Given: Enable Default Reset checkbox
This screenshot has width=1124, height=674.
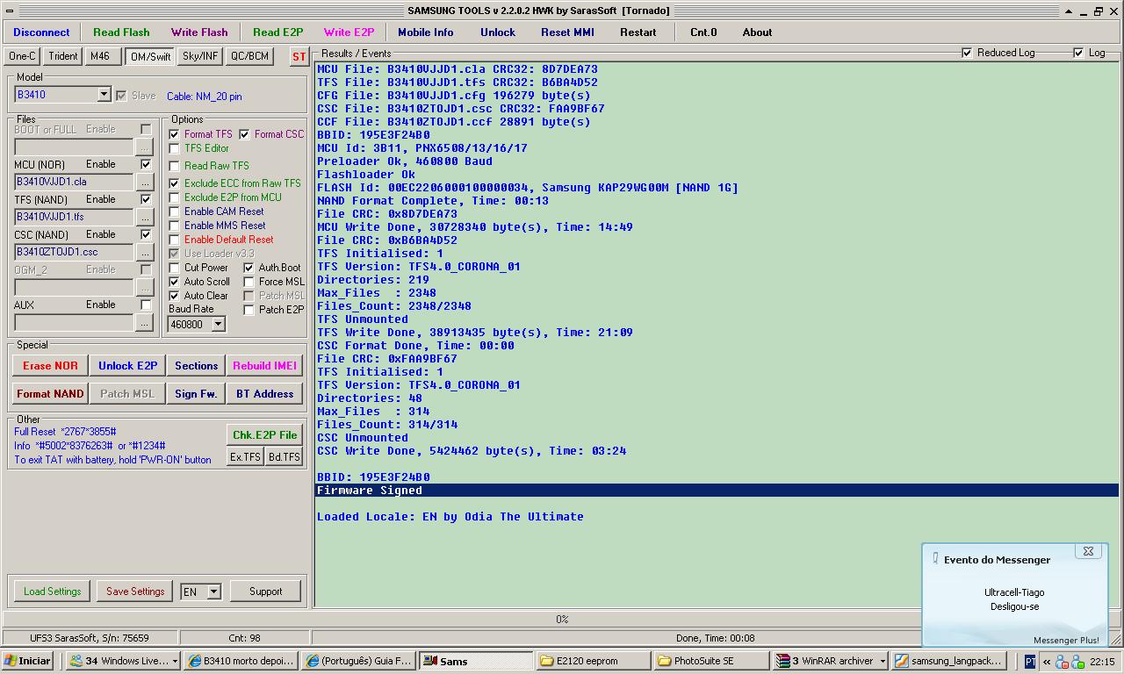Looking at the screenshot, I should tap(174, 240).
